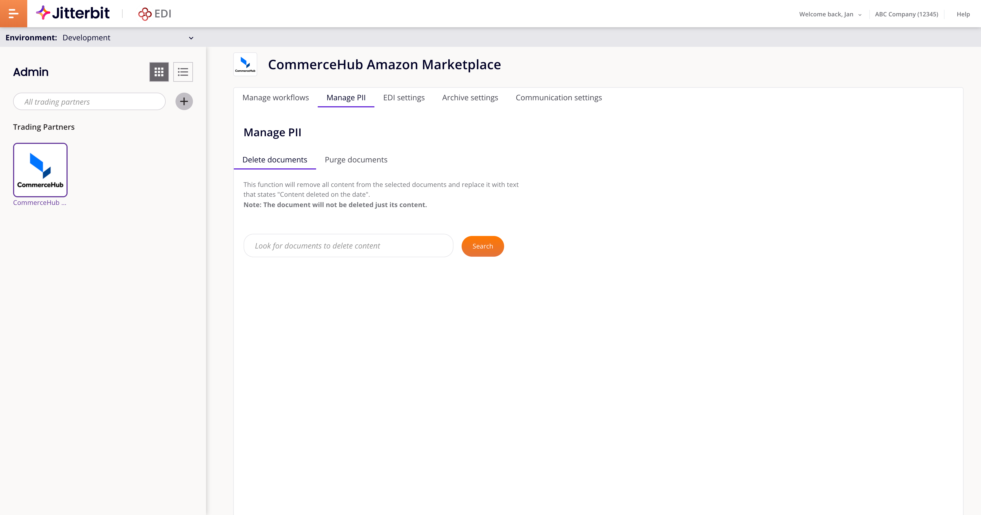Open the Archive settings tab
This screenshot has width=981, height=515.
pyautogui.click(x=470, y=98)
